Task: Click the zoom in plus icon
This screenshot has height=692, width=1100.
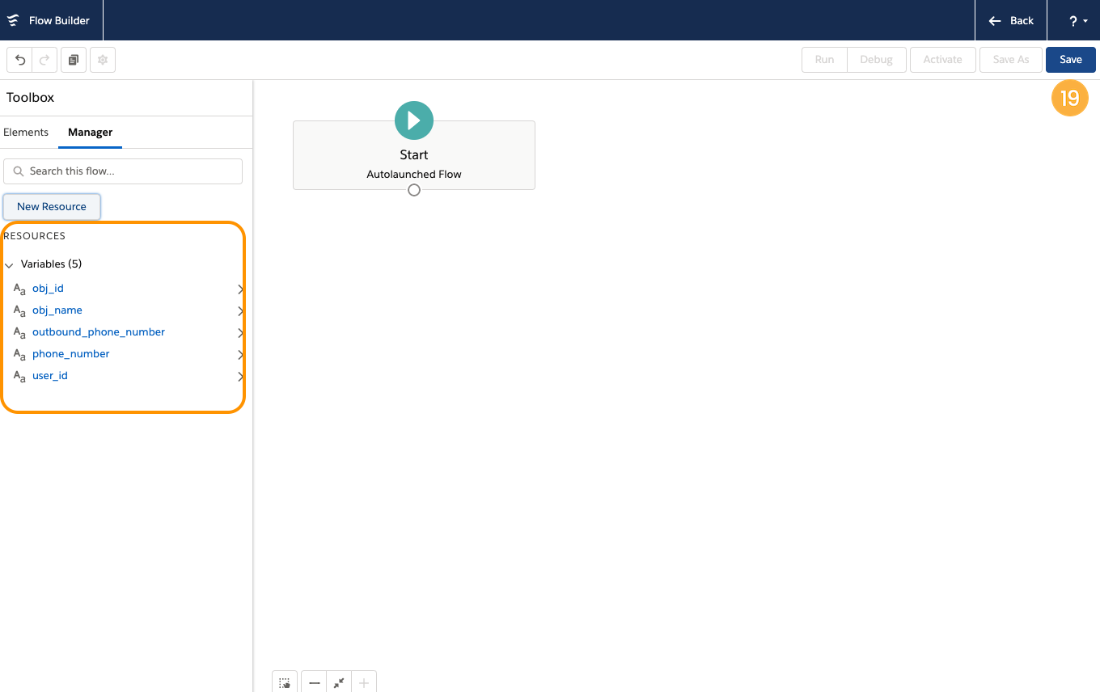Action: [x=363, y=681]
